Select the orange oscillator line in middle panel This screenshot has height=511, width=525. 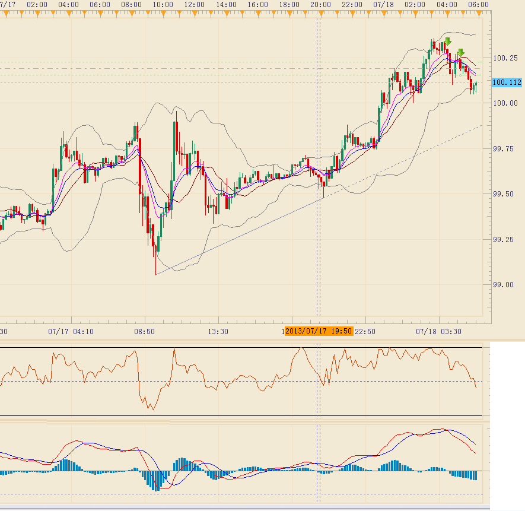pyautogui.click(x=238, y=379)
